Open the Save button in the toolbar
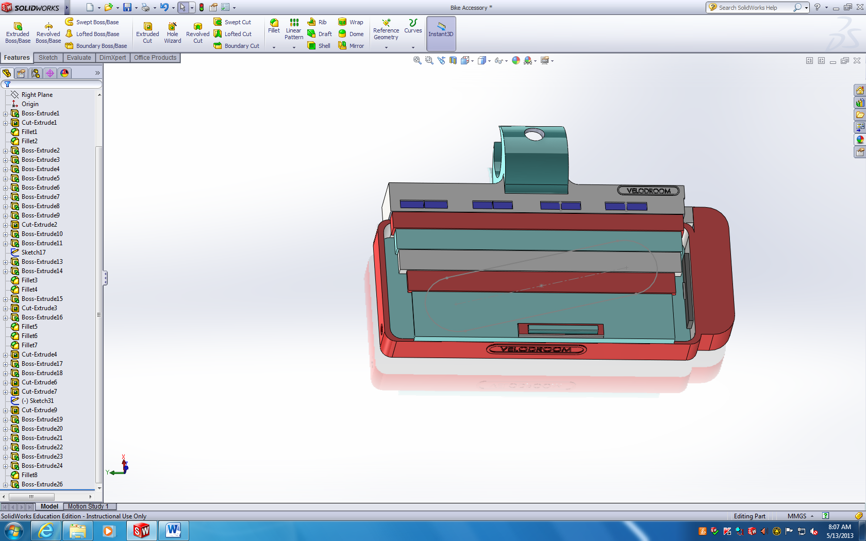Image resolution: width=866 pixels, height=541 pixels. pos(127,8)
